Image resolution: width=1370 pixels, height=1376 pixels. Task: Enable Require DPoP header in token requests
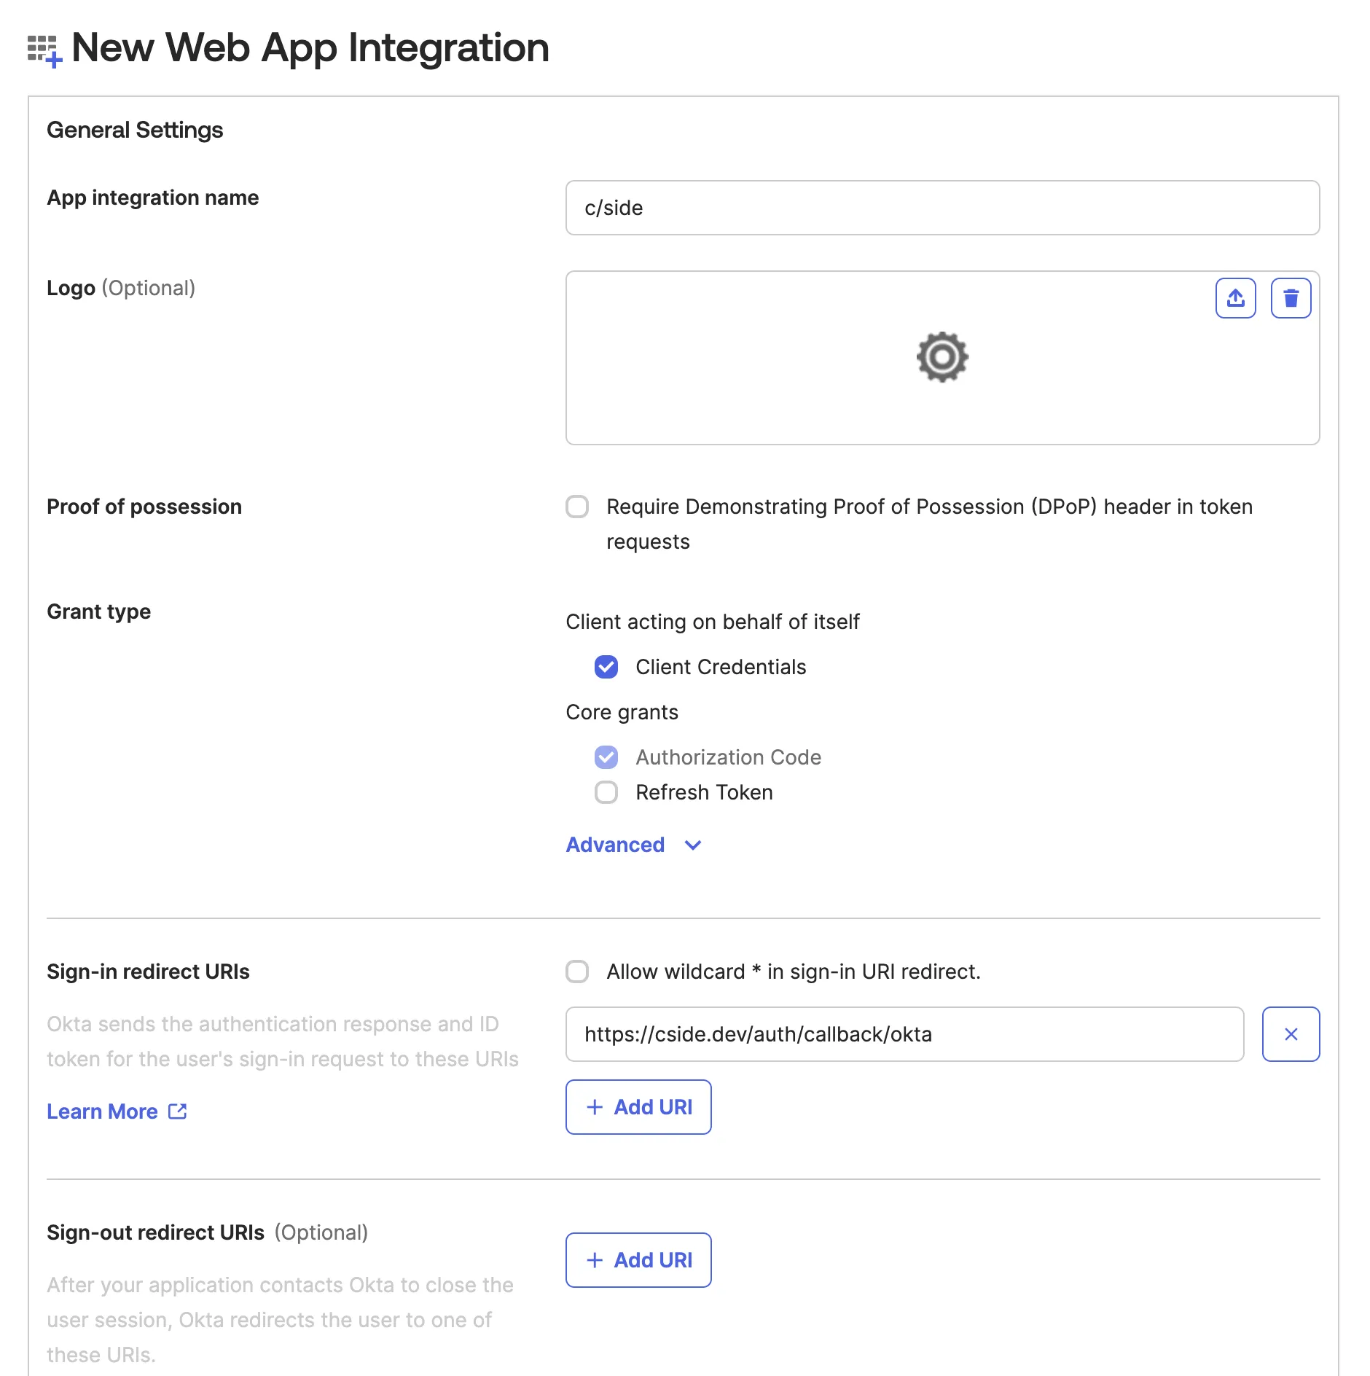577,507
